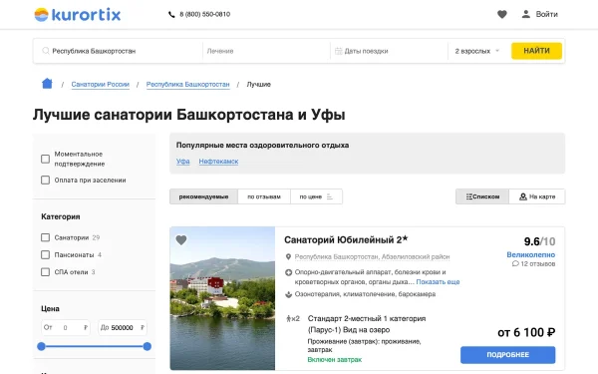Screen dimensions: 598x374
Task: Open the Даты поездки date field
Action: (x=389, y=51)
